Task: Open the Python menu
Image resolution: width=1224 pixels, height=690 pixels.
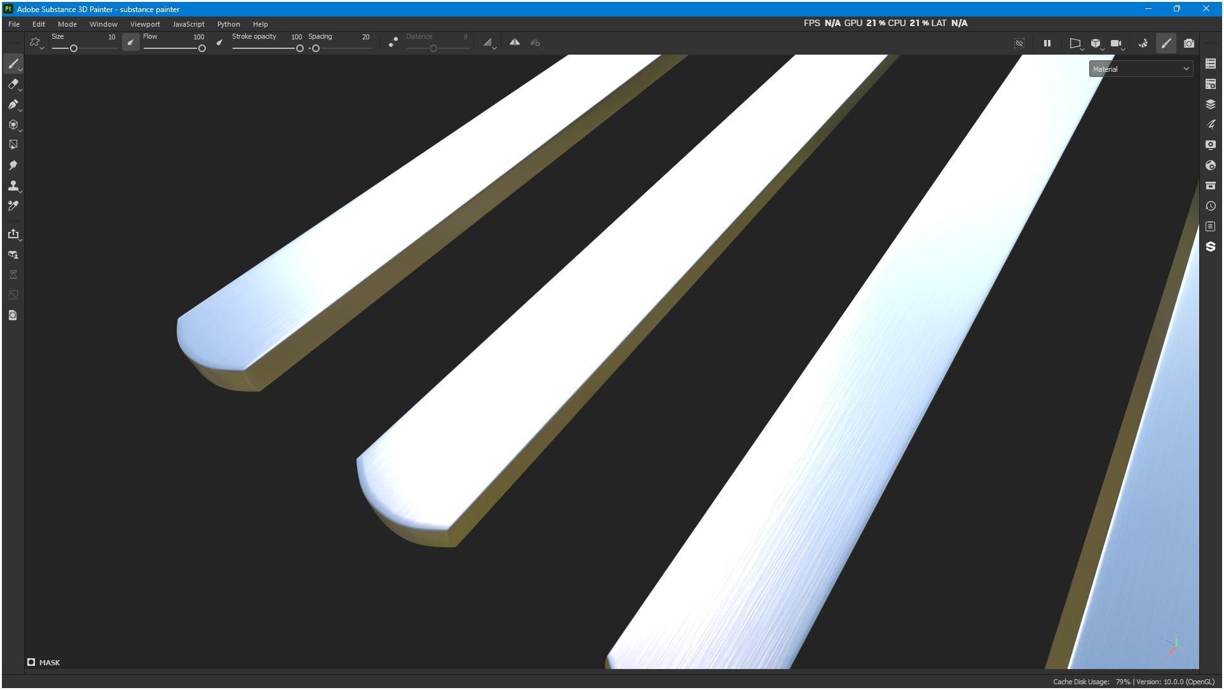Action: [228, 24]
